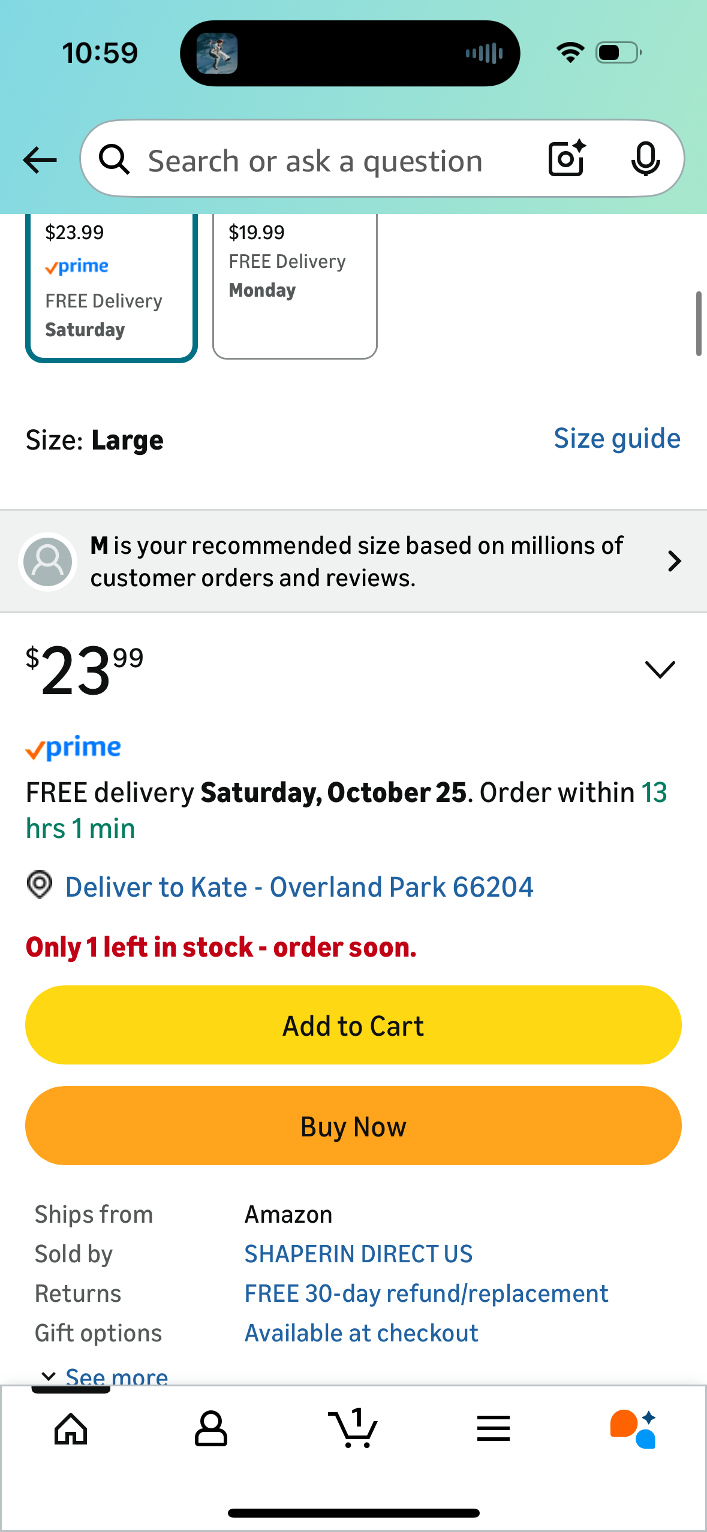Click the Add to Cart button

pos(353,1025)
